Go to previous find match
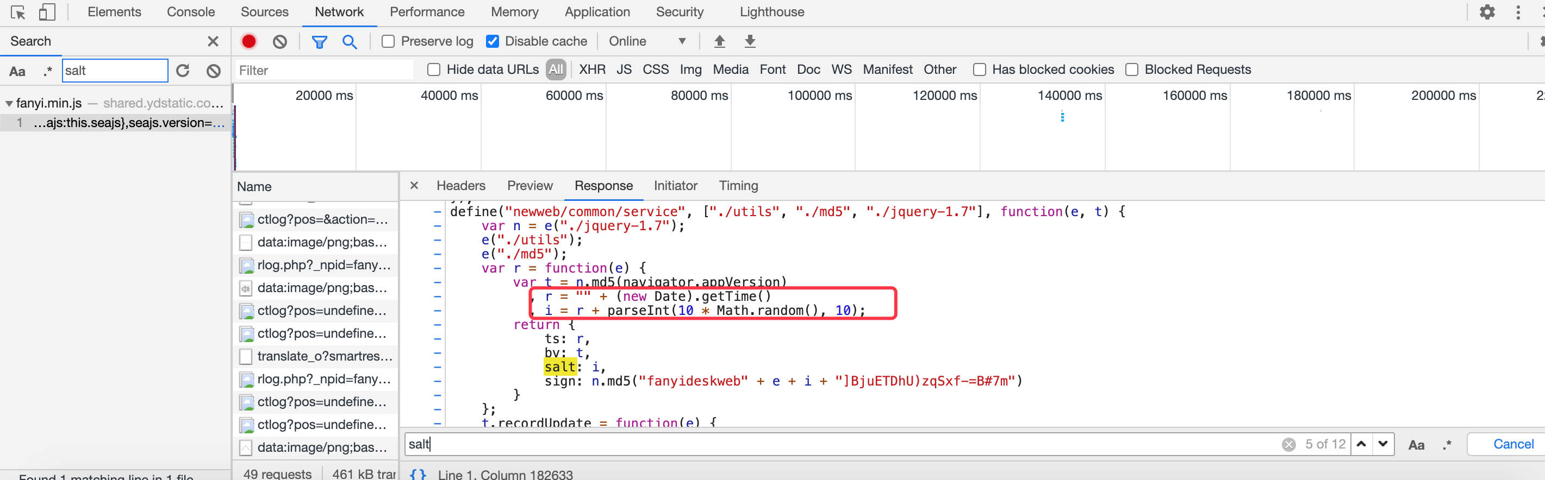The image size is (1545, 480). click(x=1361, y=444)
